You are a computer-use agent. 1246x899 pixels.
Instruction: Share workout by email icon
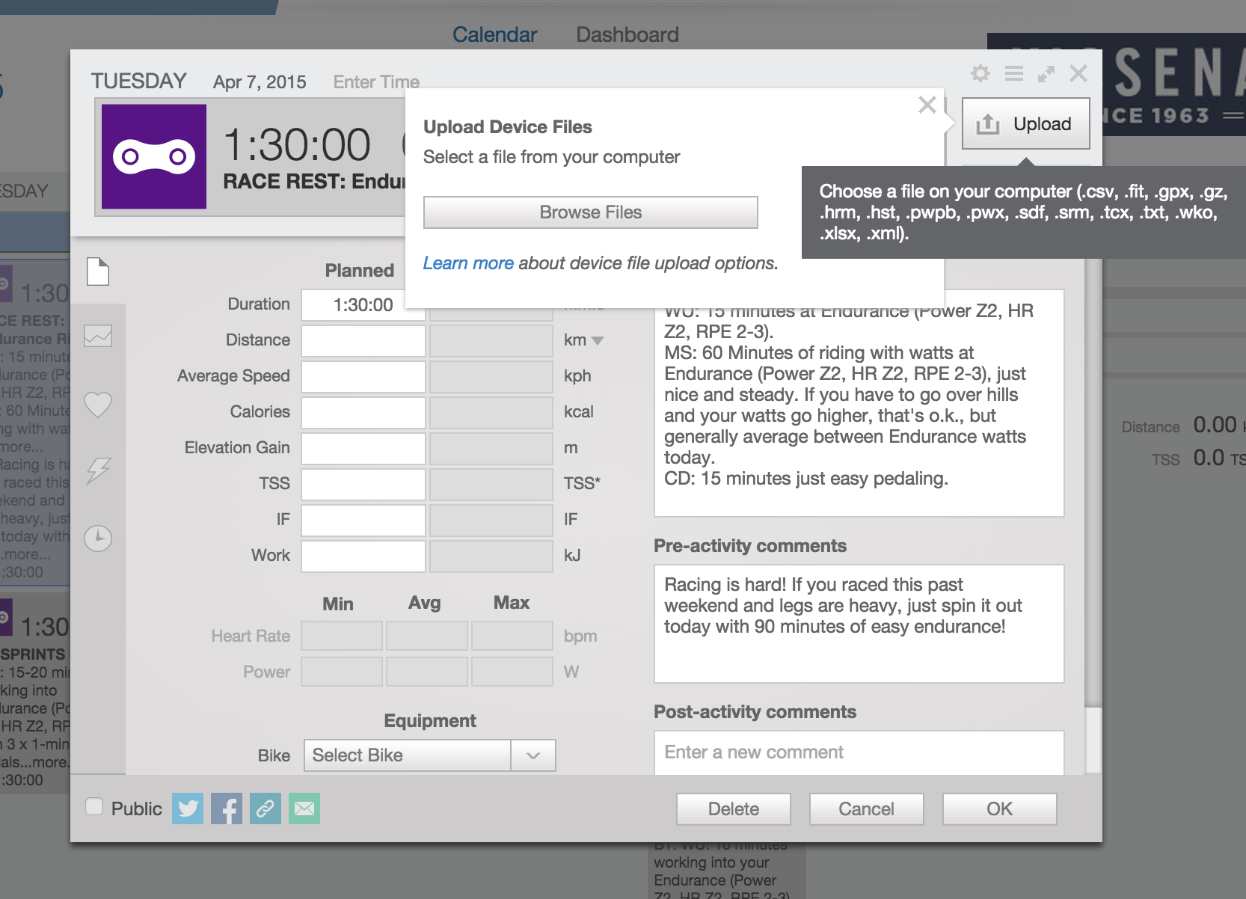point(304,809)
